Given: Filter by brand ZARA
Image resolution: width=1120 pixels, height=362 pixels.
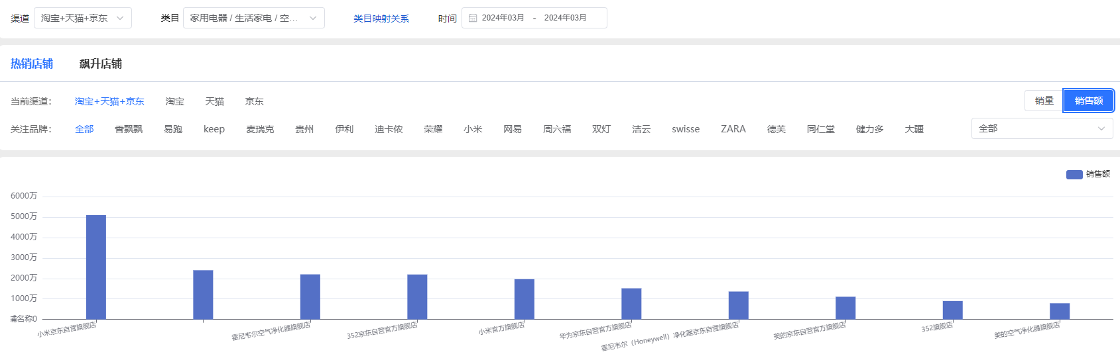Looking at the screenshot, I should 733,129.
